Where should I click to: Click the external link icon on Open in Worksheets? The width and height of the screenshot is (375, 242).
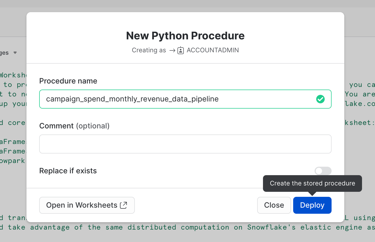tap(123, 205)
